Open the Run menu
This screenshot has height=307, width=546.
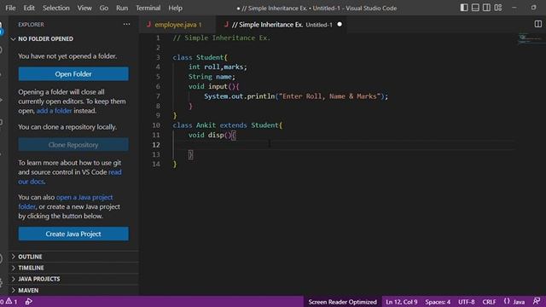click(x=122, y=8)
